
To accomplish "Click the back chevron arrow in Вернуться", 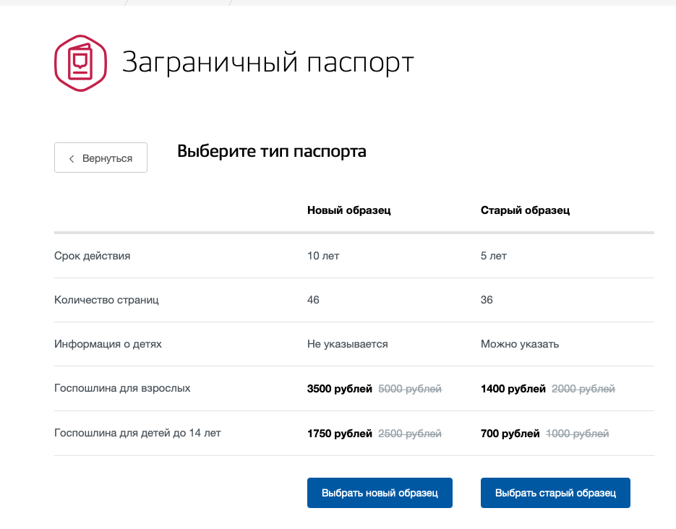I will click(72, 158).
